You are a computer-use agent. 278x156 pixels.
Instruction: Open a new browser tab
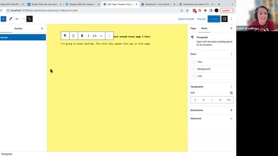click(x=219, y=4)
